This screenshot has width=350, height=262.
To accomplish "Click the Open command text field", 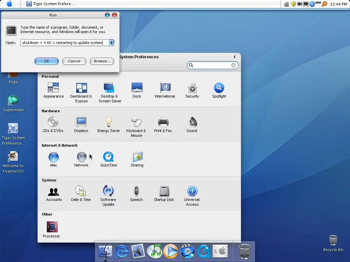I will point(65,43).
